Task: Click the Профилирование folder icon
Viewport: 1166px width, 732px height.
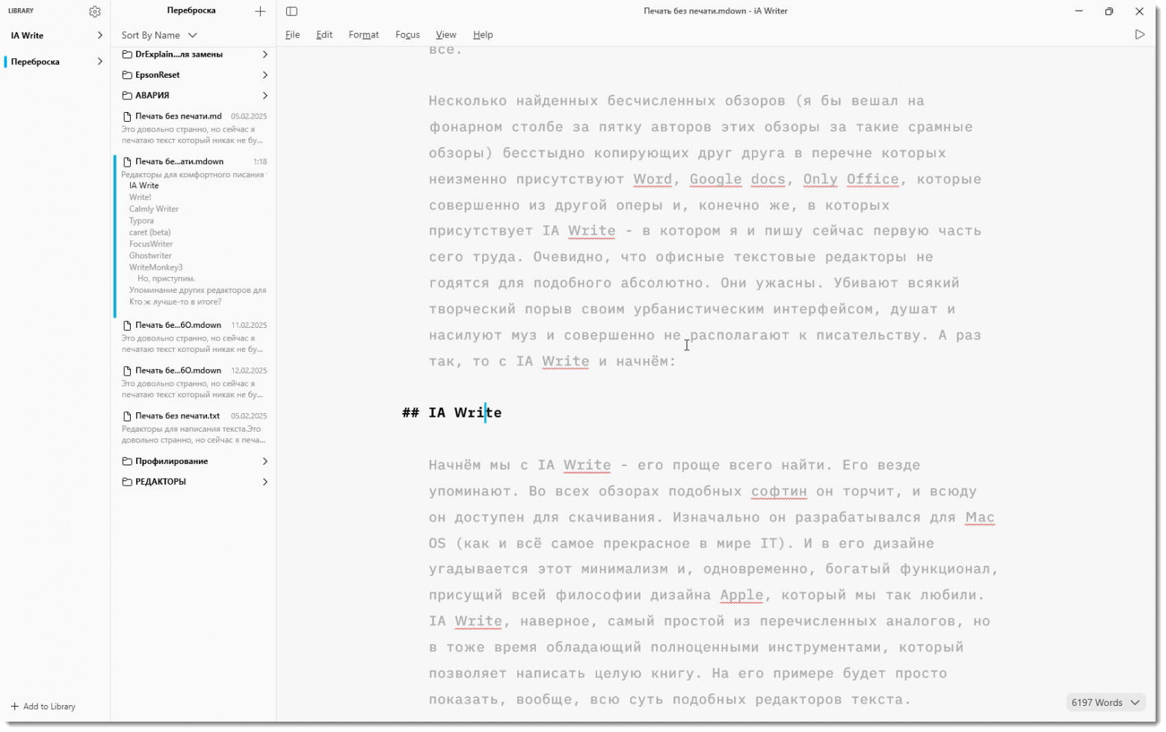Action: click(x=127, y=462)
